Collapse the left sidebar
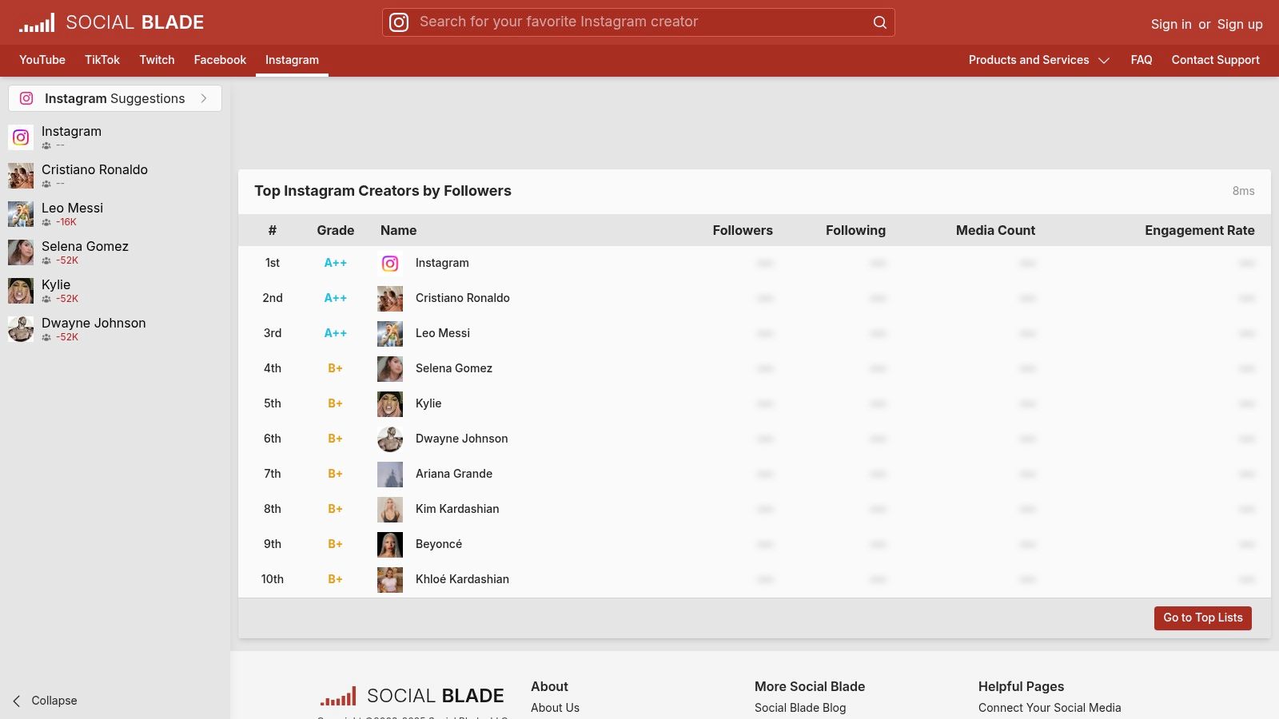The image size is (1279, 719). point(45,701)
